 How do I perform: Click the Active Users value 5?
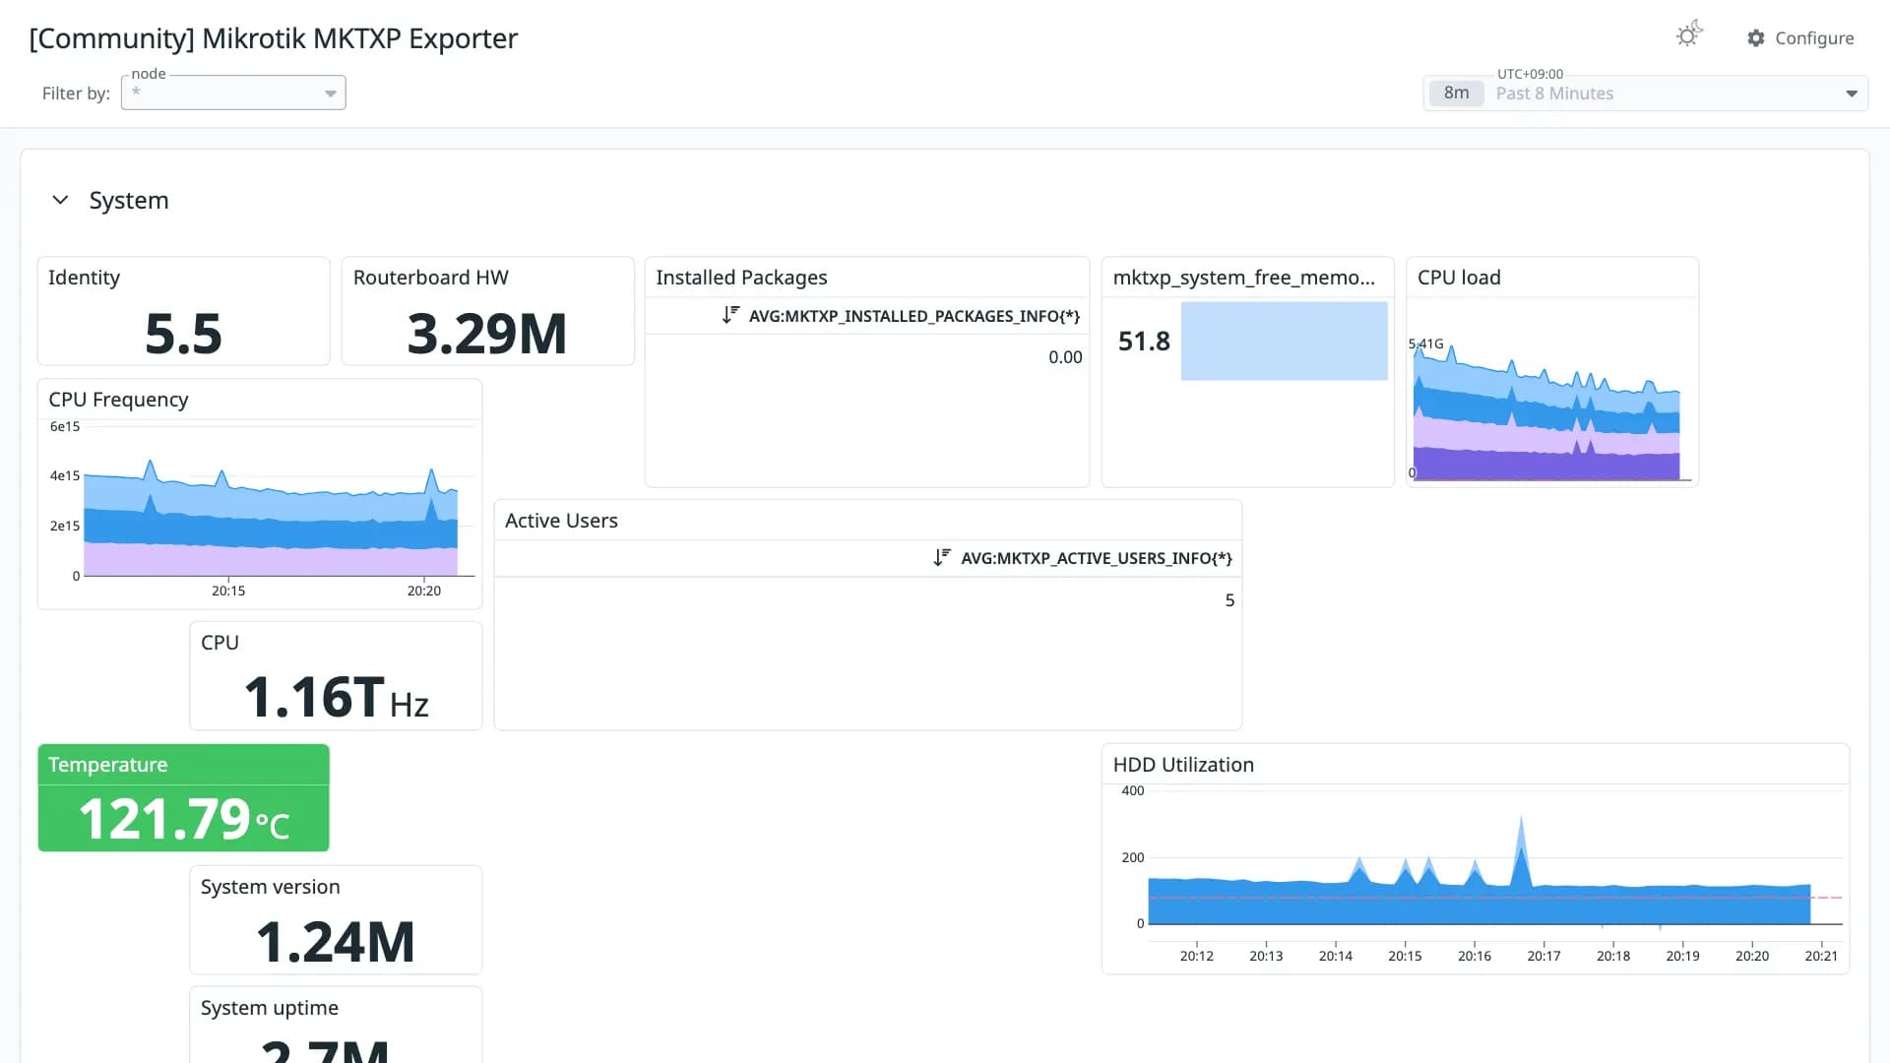[x=1229, y=600]
